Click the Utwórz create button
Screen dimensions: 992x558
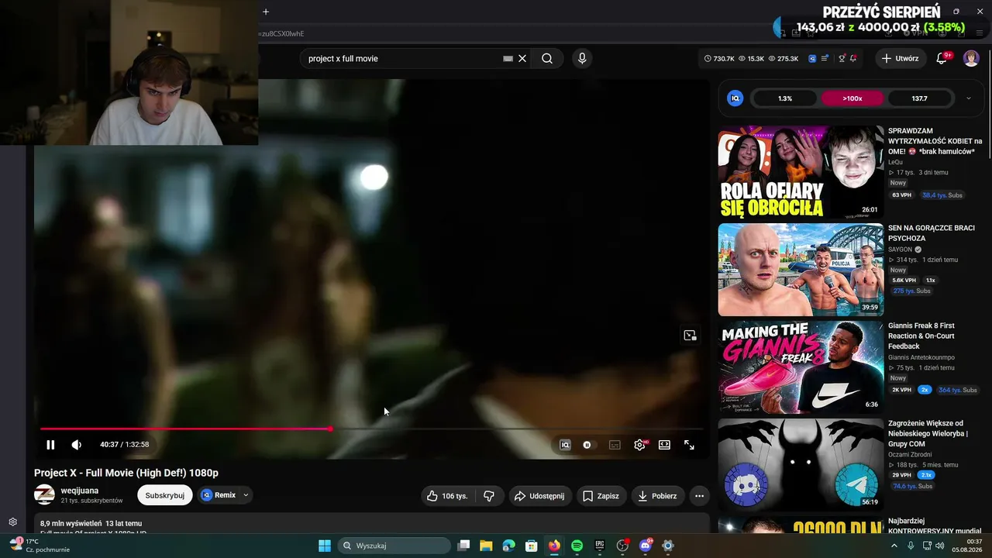[900, 58]
